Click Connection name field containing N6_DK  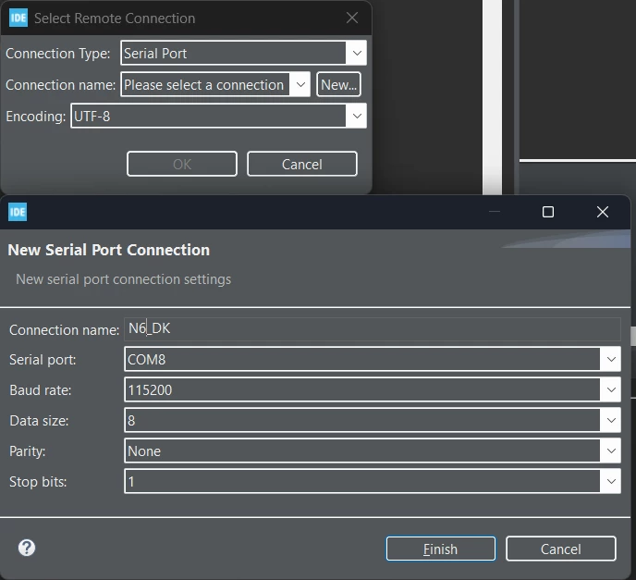point(372,328)
